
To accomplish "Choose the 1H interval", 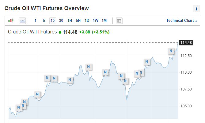I will (x=70, y=21).
